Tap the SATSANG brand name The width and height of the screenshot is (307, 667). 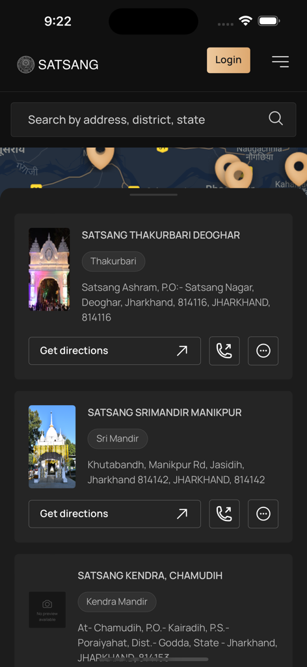[68, 64]
